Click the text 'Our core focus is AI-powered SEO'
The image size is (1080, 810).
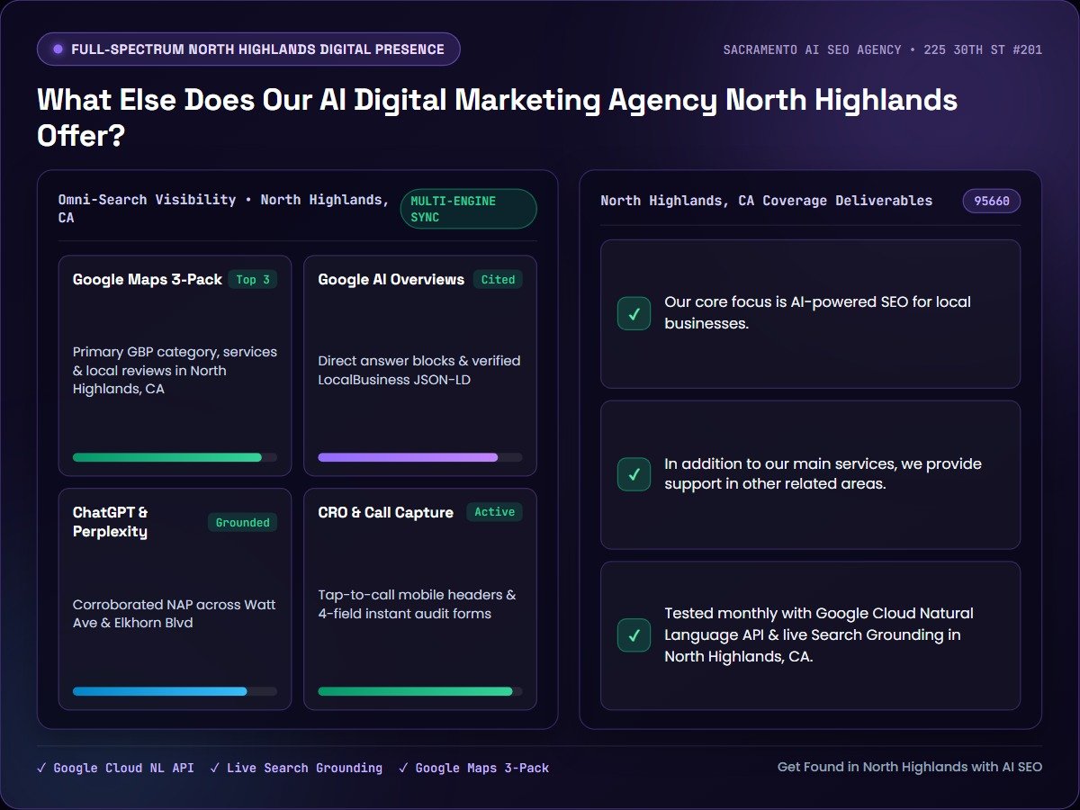(817, 313)
